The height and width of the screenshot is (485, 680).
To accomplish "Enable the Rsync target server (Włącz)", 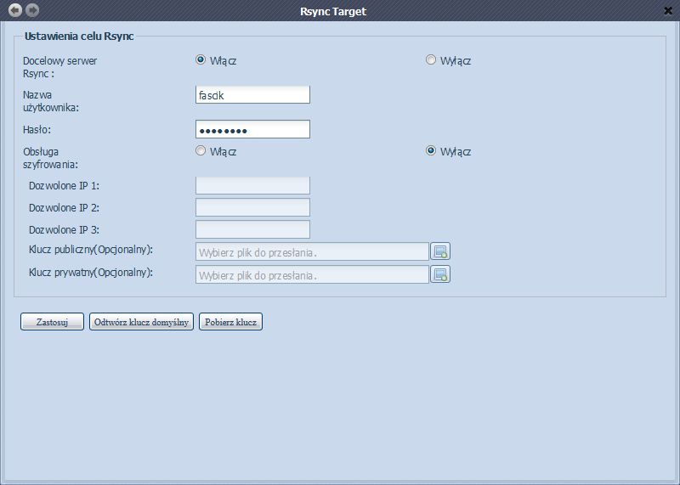I will click(x=201, y=59).
